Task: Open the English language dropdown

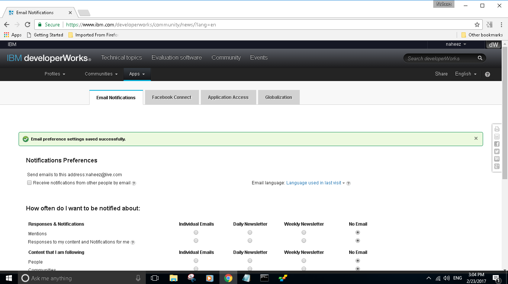Action: click(x=466, y=74)
